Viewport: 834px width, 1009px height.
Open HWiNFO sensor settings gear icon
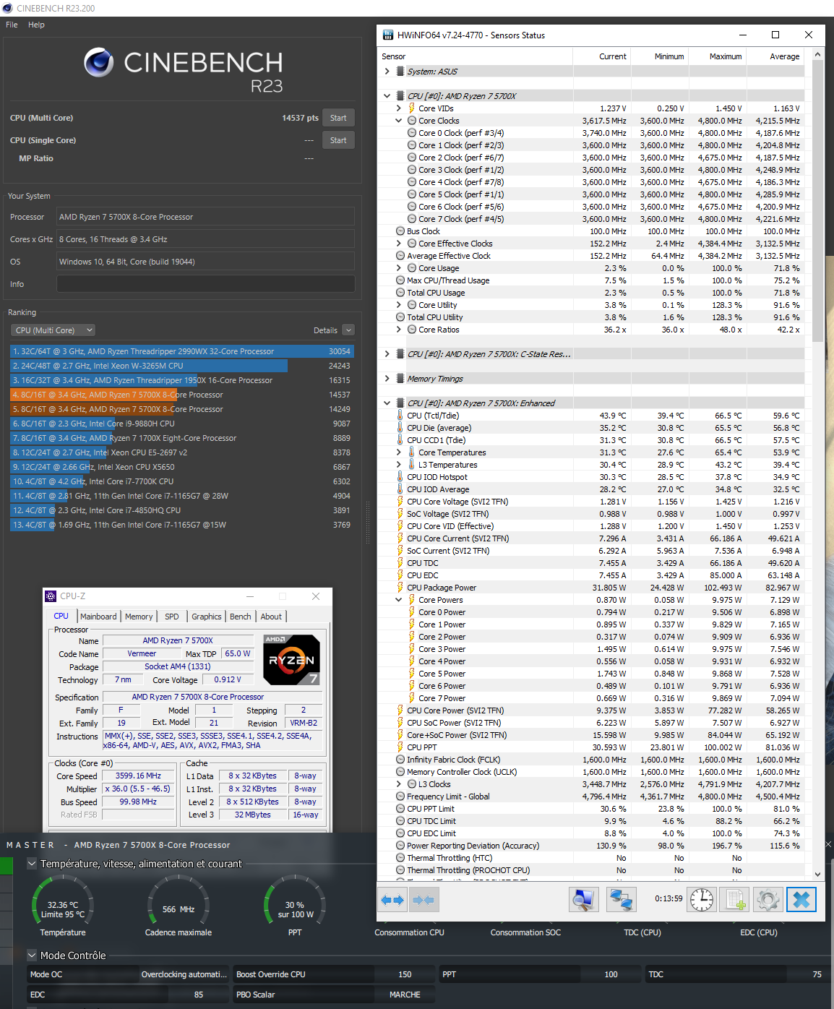[768, 900]
